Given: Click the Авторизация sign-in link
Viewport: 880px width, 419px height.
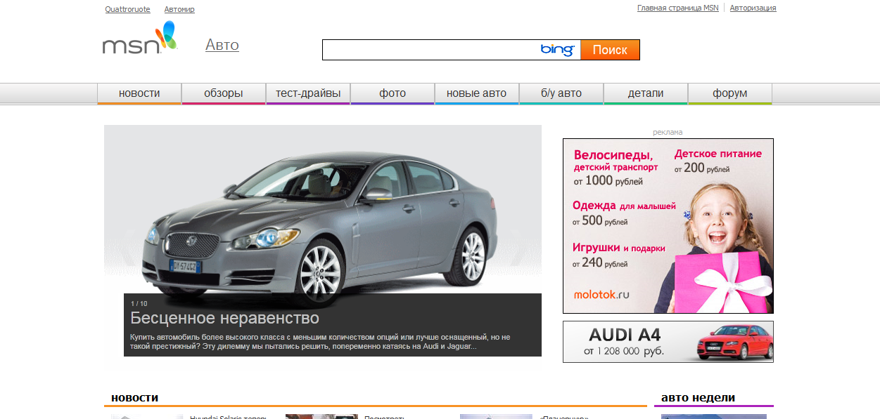Looking at the screenshot, I should coord(753,8).
